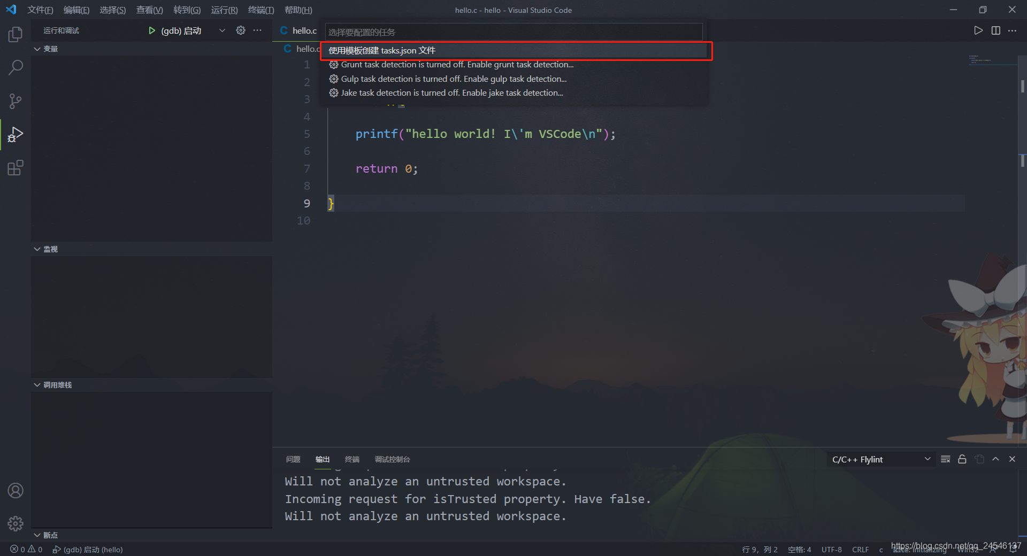
Task: Open editor more actions ellipsis
Action: (x=1012, y=30)
